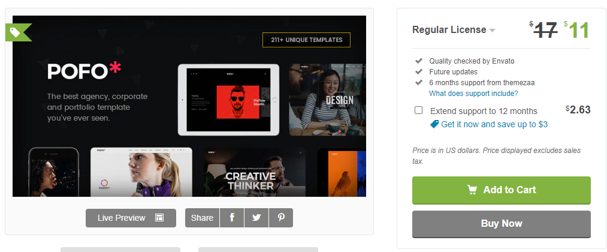
Task: Click the Regular License label
Action: (449, 30)
